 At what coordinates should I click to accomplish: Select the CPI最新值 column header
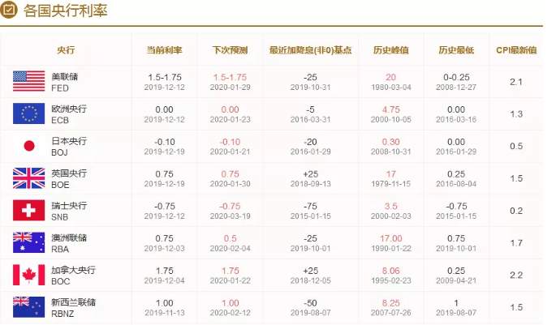(516, 50)
